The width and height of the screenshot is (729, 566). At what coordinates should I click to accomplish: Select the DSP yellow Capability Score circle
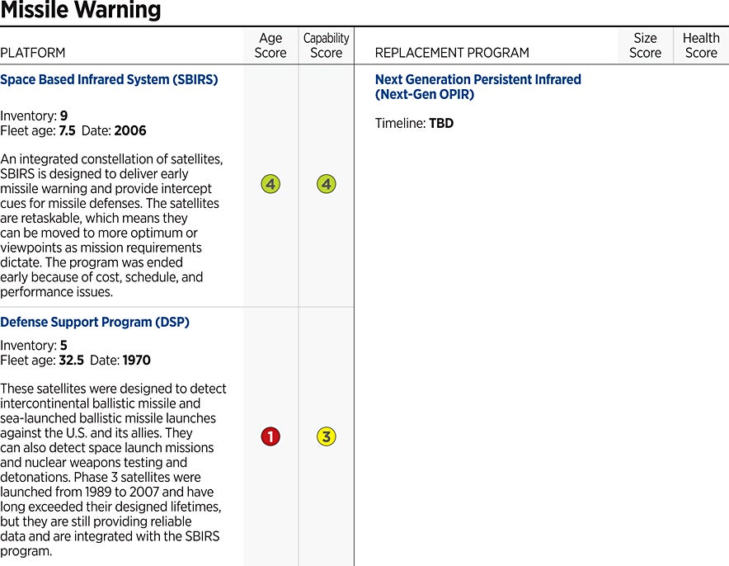coord(327,436)
